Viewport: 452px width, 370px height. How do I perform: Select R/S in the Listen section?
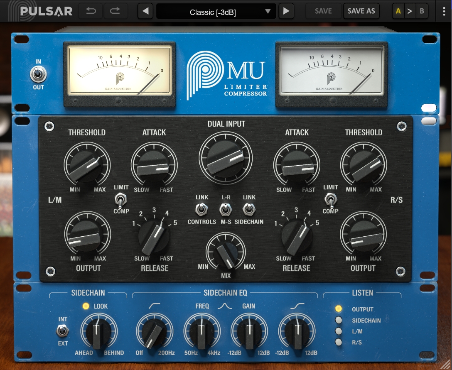click(339, 342)
